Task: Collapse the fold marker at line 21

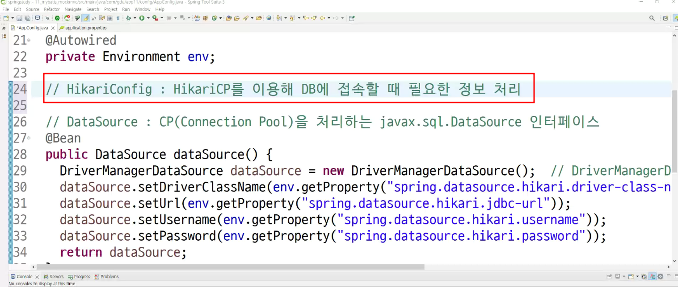Action: 29,41
